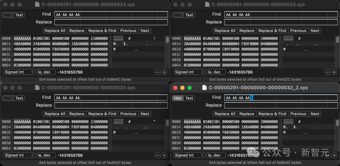This screenshot has height=166, width=340.
Task: Click document icon of 00000033.sys title
Action: [37, 4]
